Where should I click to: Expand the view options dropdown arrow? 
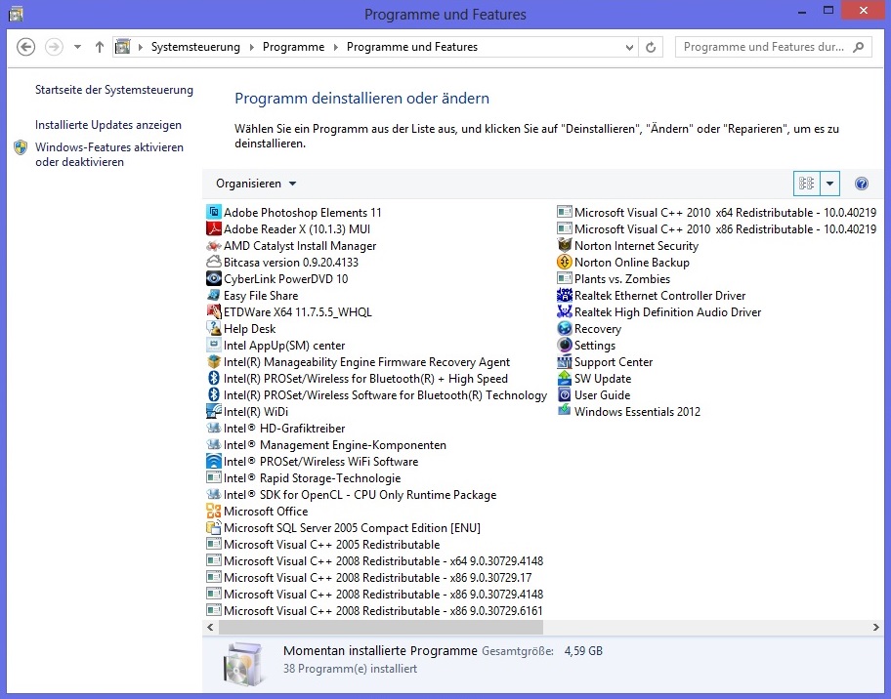pos(829,184)
